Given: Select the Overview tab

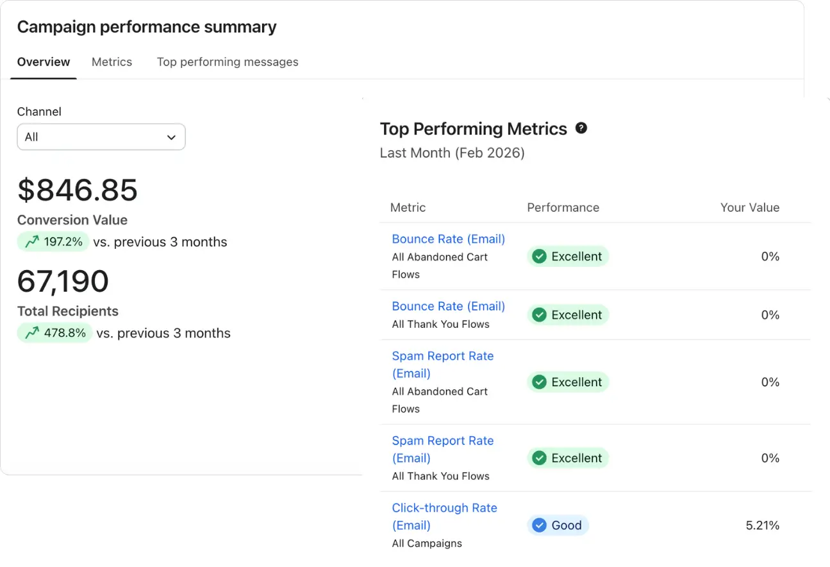Looking at the screenshot, I should point(44,62).
